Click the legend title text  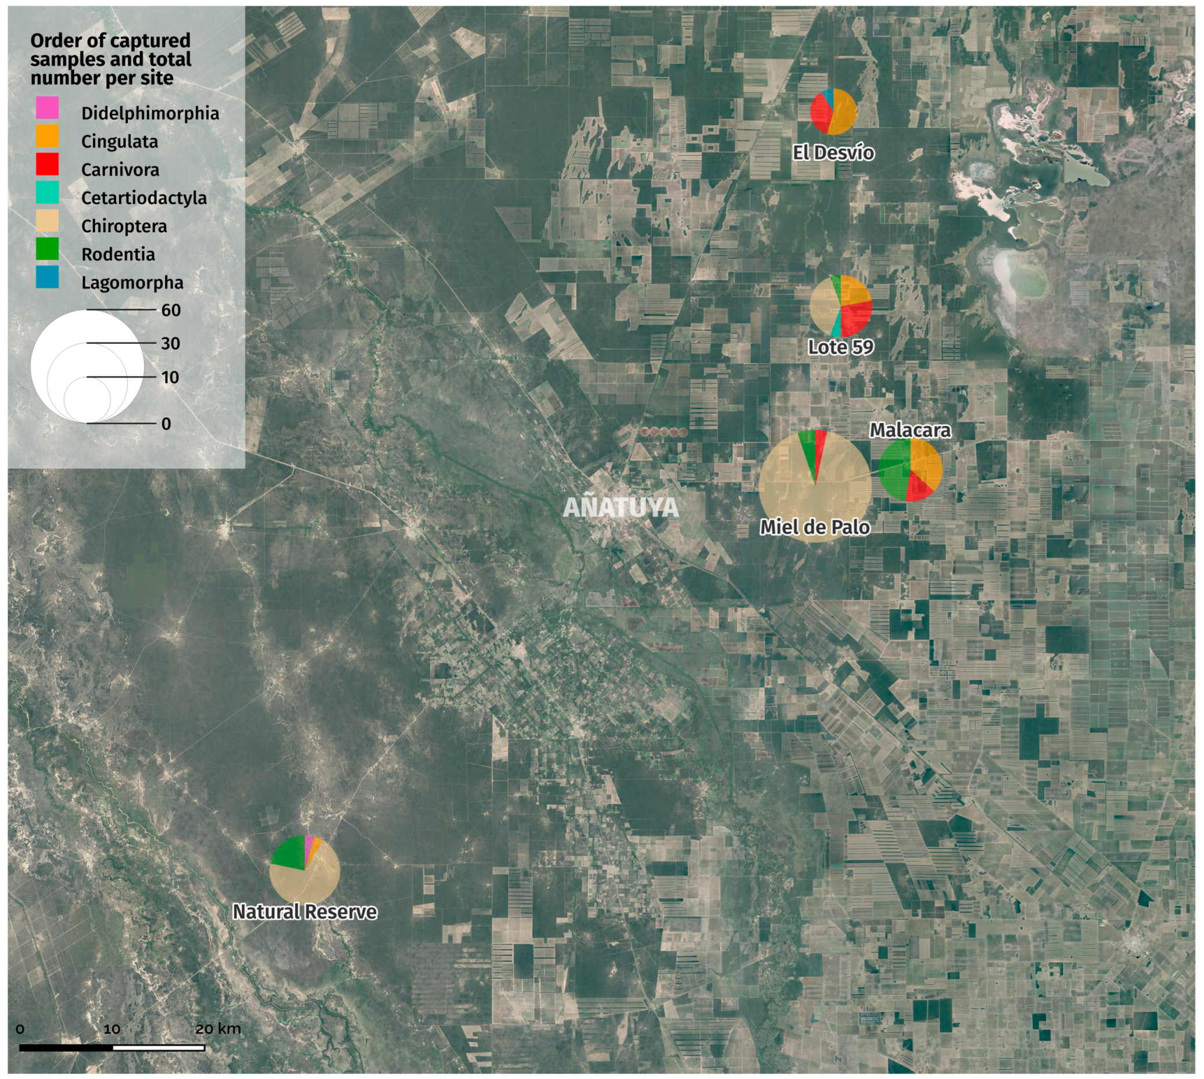(x=111, y=59)
